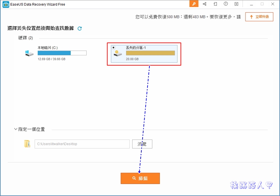
Task: Click the lost partition yellow usage bar
Action: pos(150,53)
